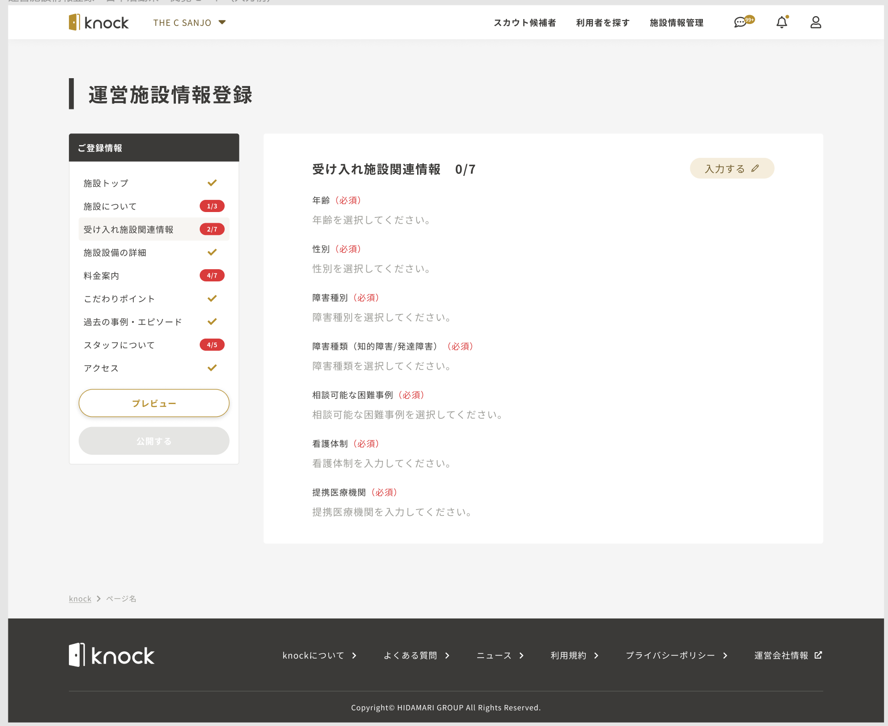The image size is (888, 726).
Task: Click the checkmark beside こだわりポイント
Action: (x=212, y=299)
